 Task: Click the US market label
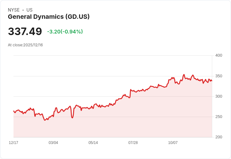30,10
